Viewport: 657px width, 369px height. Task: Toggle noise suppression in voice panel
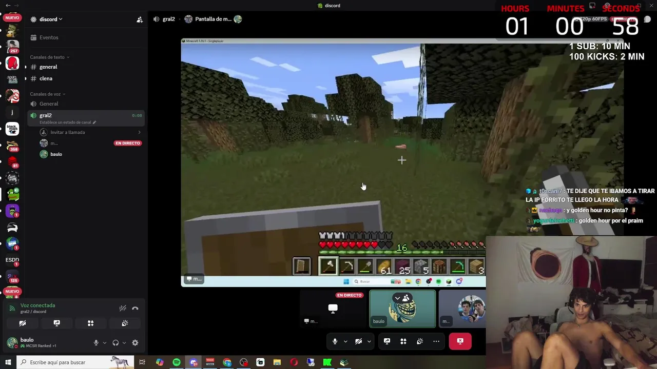tap(123, 308)
